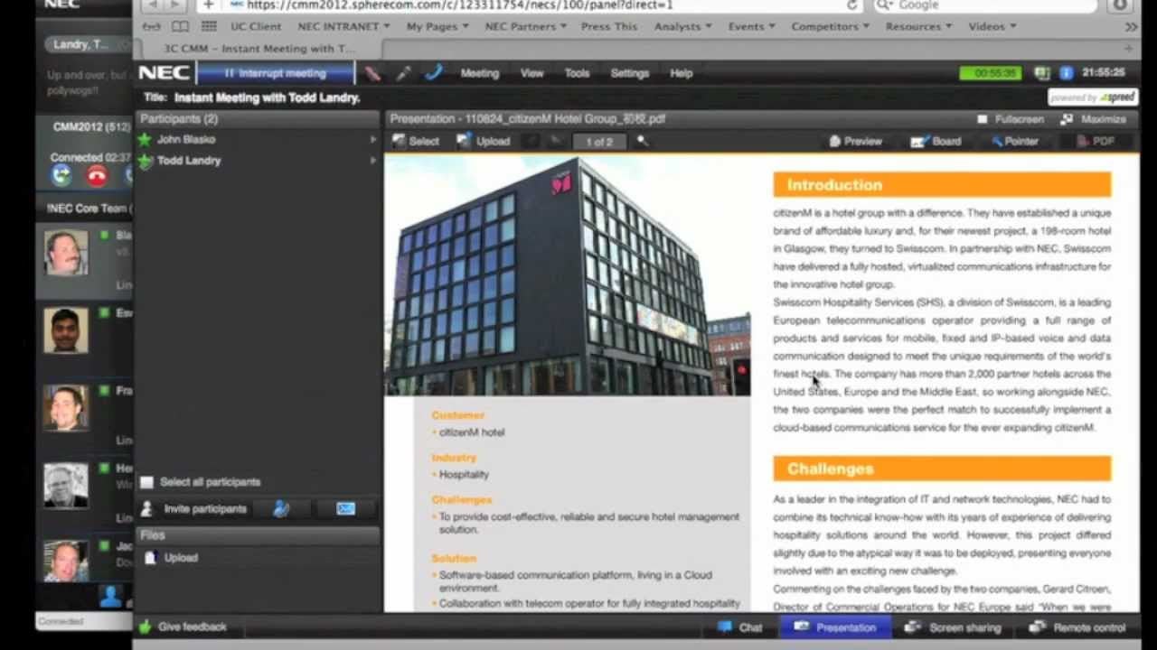The image size is (1157, 650).
Task: Open the NEC Partners bookmark dropdown
Action: coord(526,27)
